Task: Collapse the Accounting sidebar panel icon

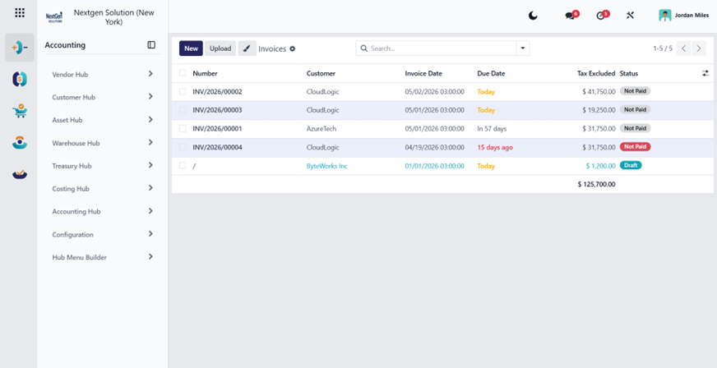Action: pos(151,44)
